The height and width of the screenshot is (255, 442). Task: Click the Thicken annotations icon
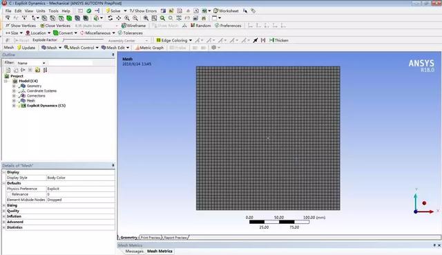[271, 40]
